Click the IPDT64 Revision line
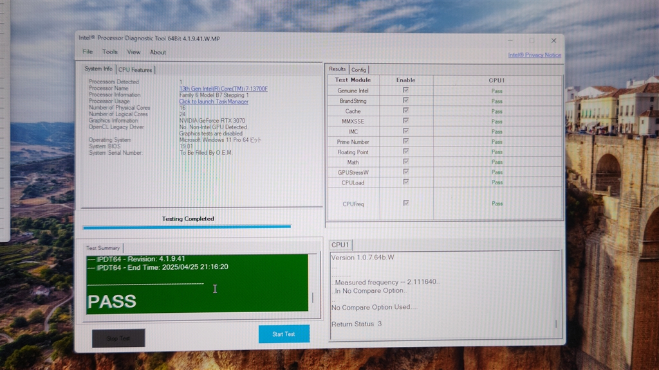 (x=136, y=259)
